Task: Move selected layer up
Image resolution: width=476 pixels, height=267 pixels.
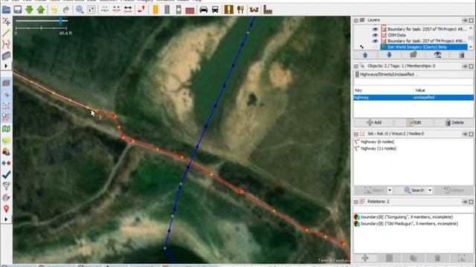Action: (365, 55)
